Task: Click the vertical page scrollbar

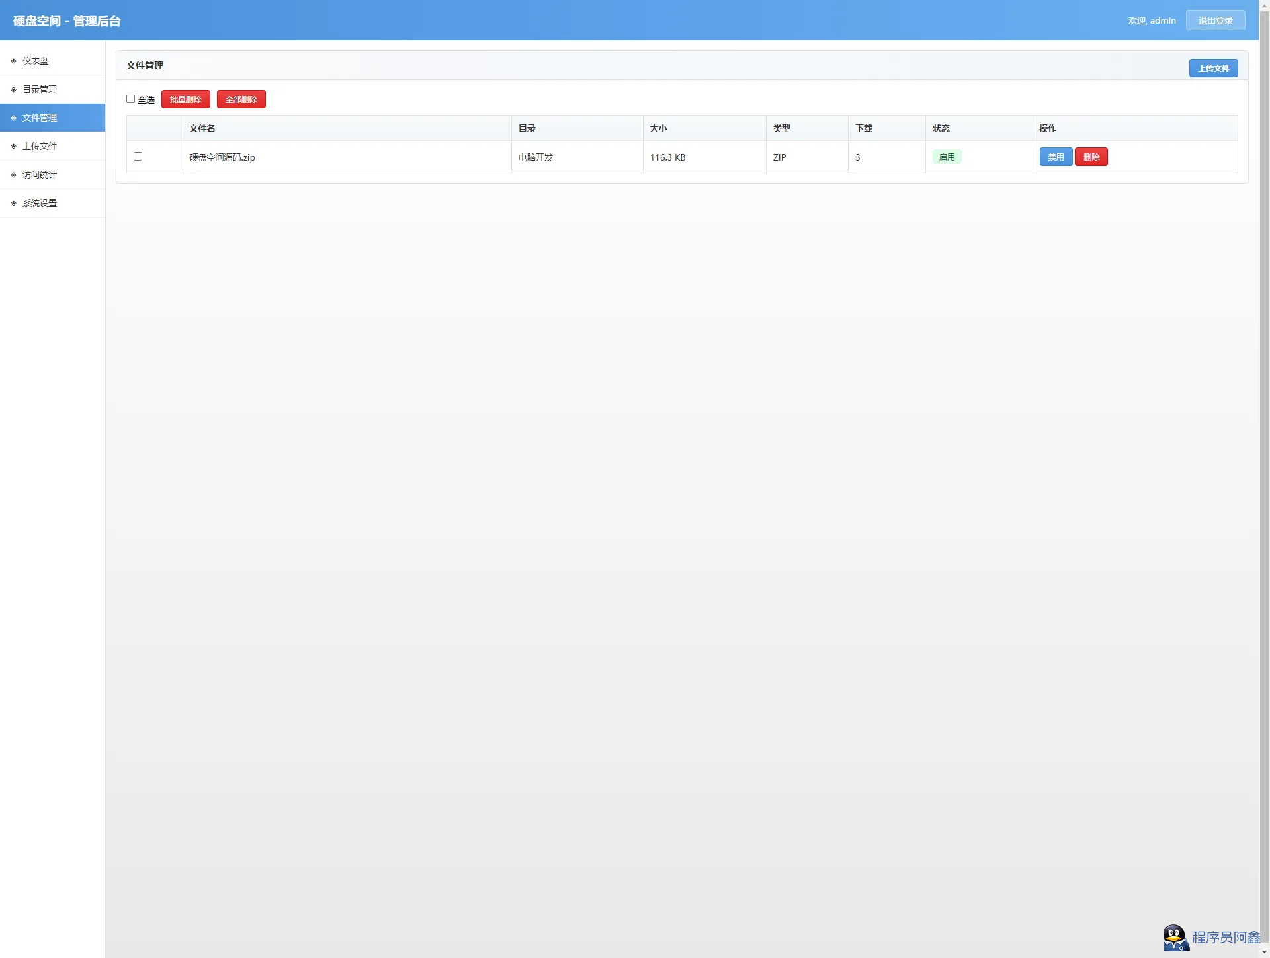Action: pyautogui.click(x=1264, y=463)
